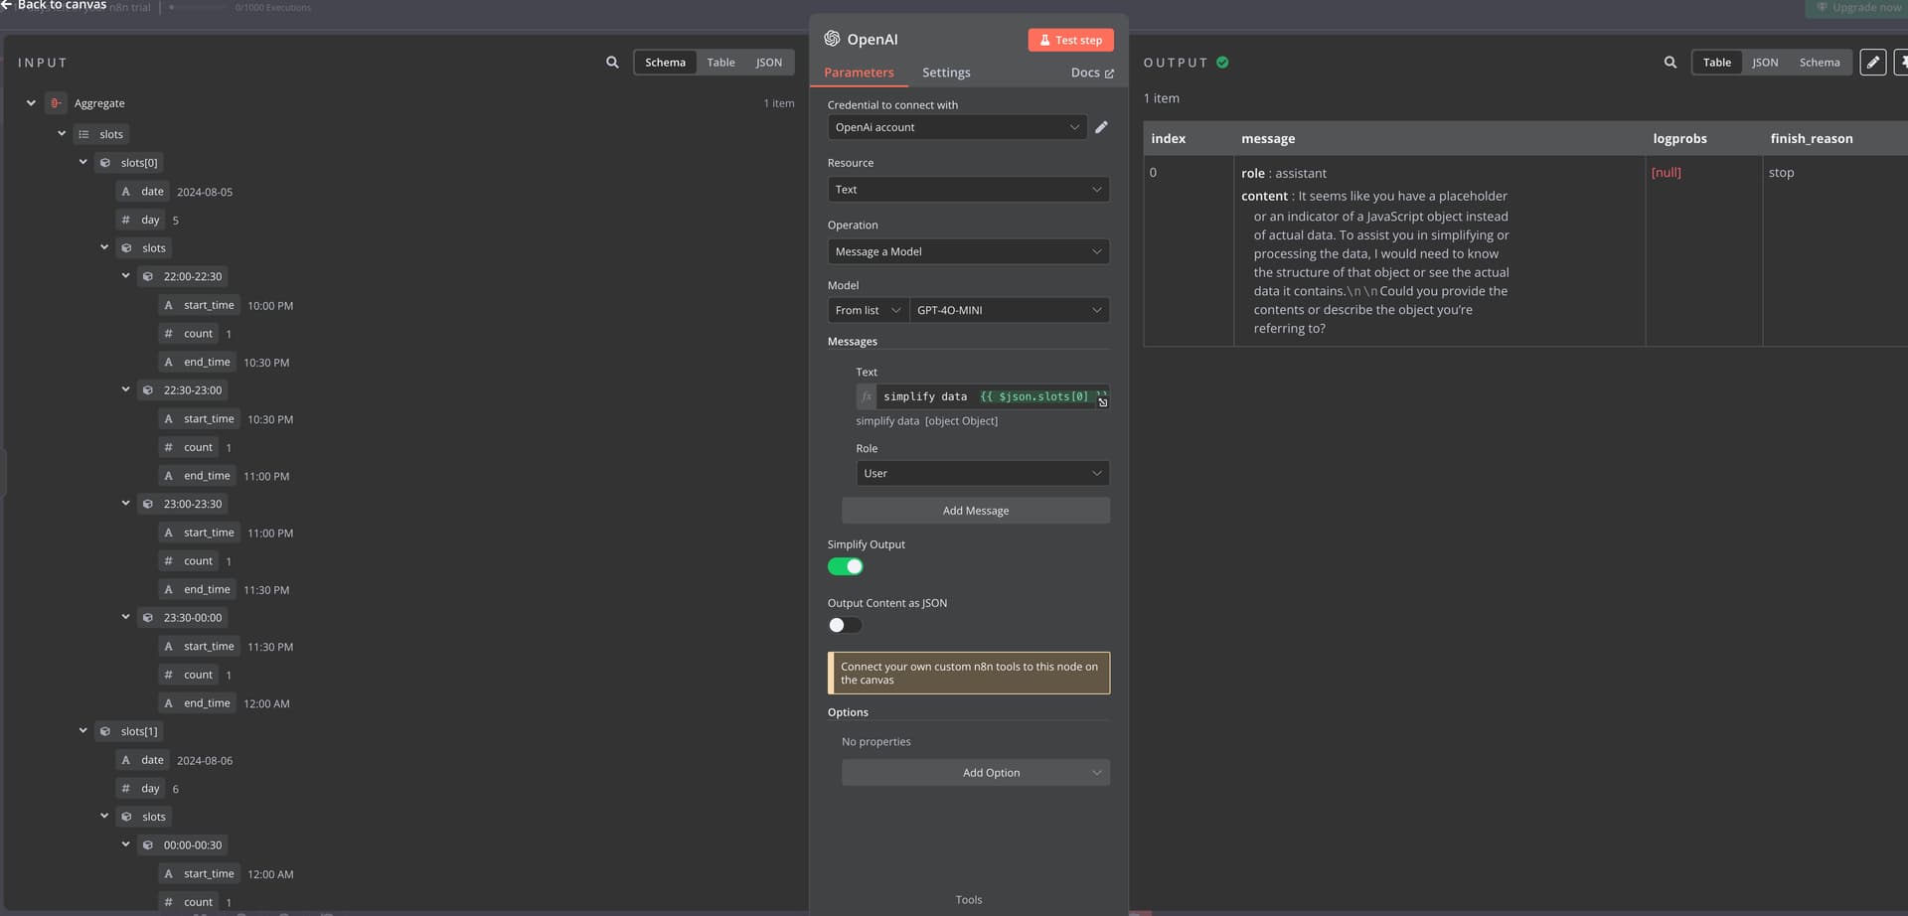Click the OUTPUT panel search icon
Viewport: 1908px width, 916px height.
coord(1669,63)
